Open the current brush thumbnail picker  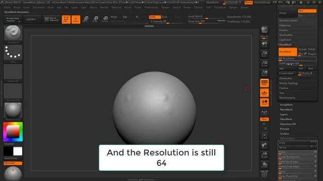13,33
